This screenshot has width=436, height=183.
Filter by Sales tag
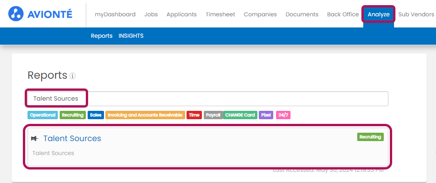96,115
